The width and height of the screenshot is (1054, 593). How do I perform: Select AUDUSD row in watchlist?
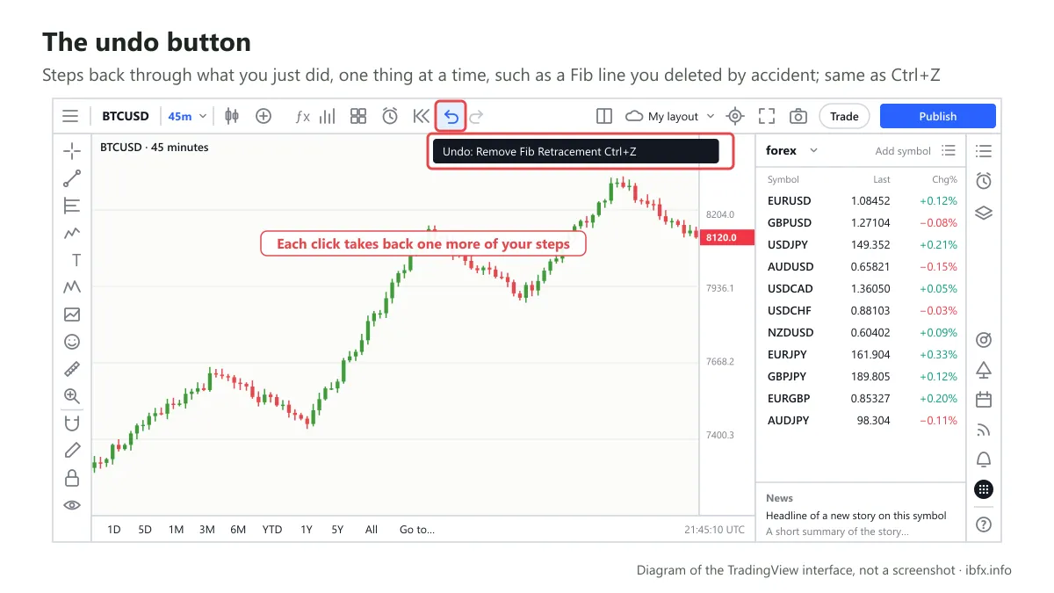[862, 266]
